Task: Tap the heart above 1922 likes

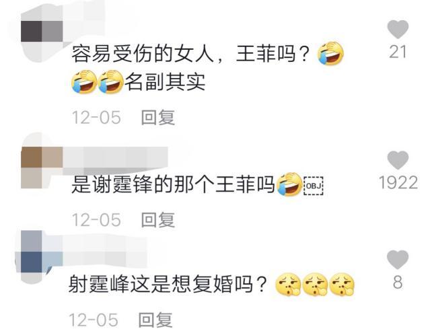Action: (398, 160)
